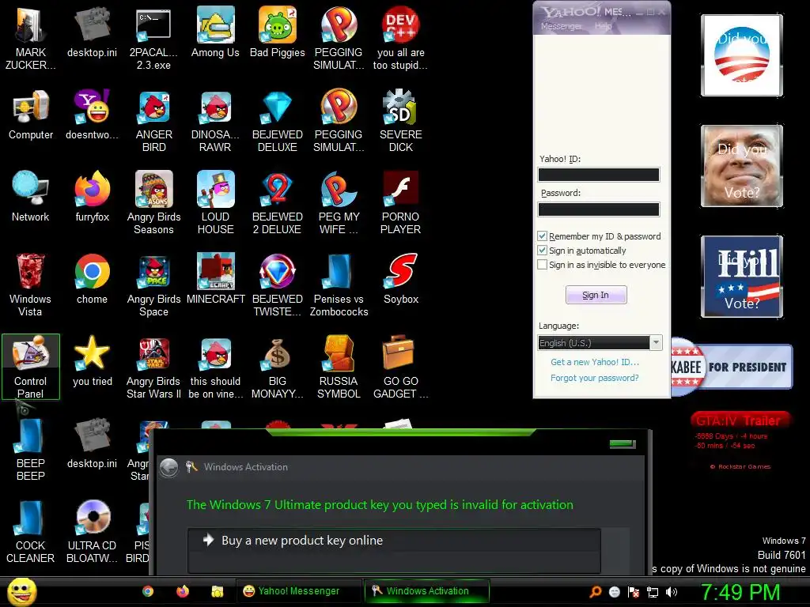This screenshot has width=810, height=607.
Task: Expand the Language dropdown in Yahoo Messenger
Action: tap(656, 343)
